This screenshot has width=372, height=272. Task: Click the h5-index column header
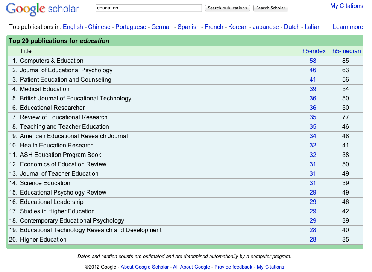click(x=314, y=51)
